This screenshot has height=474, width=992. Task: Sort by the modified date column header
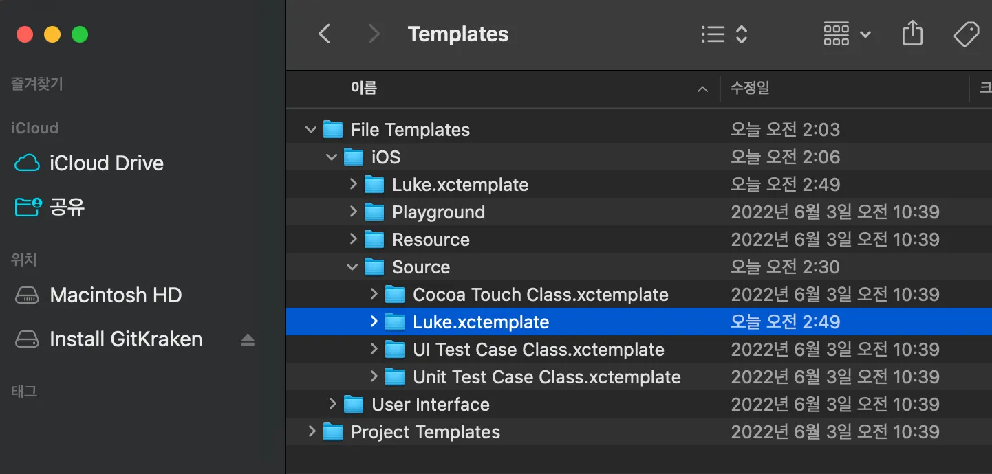[x=750, y=88]
